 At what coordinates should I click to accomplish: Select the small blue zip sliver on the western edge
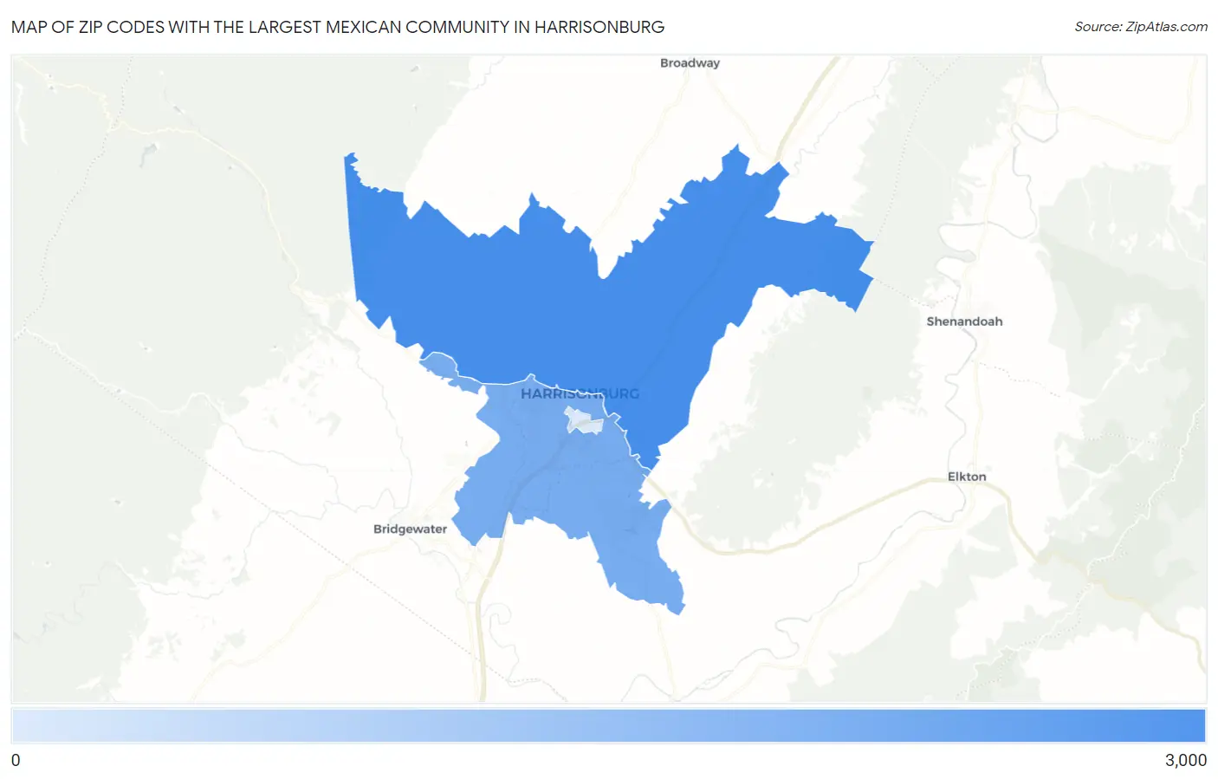coord(440,365)
